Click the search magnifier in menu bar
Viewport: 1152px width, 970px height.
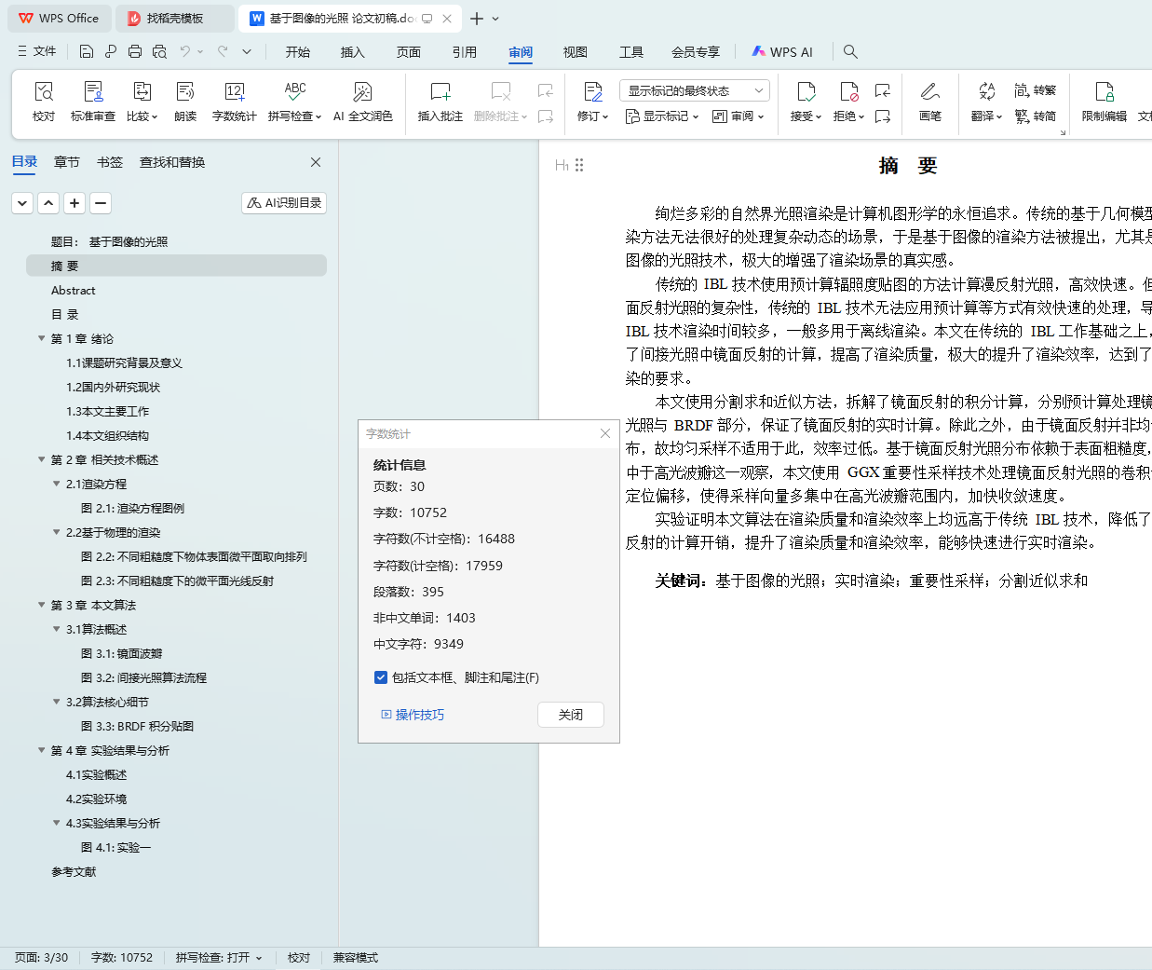point(850,51)
